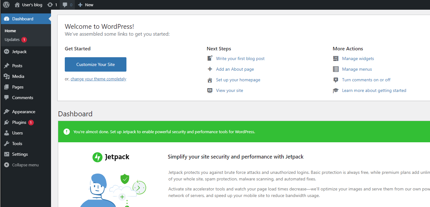The height and width of the screenshot is (207, 430).
Task: Open the New content menu in admin bar
Action: pos(86,5)
